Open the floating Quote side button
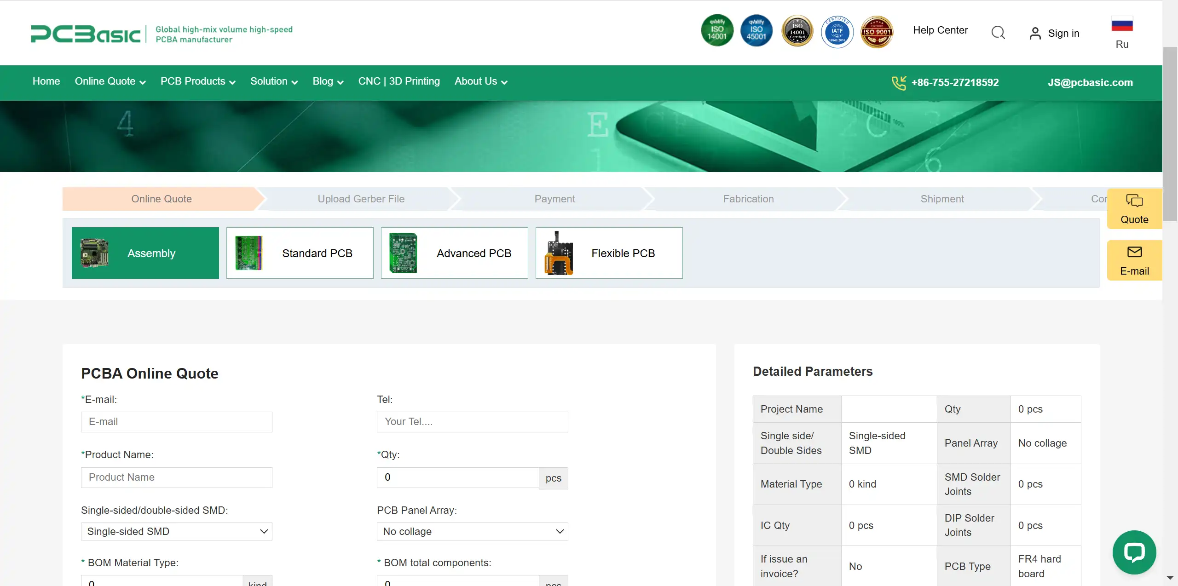 pyautogui.click(x=1134, y=209)
